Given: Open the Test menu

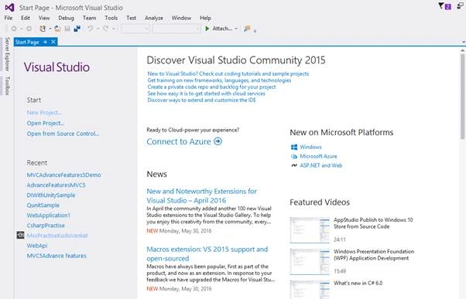Looking at the screenshot, I should click(x=131, y=18).
